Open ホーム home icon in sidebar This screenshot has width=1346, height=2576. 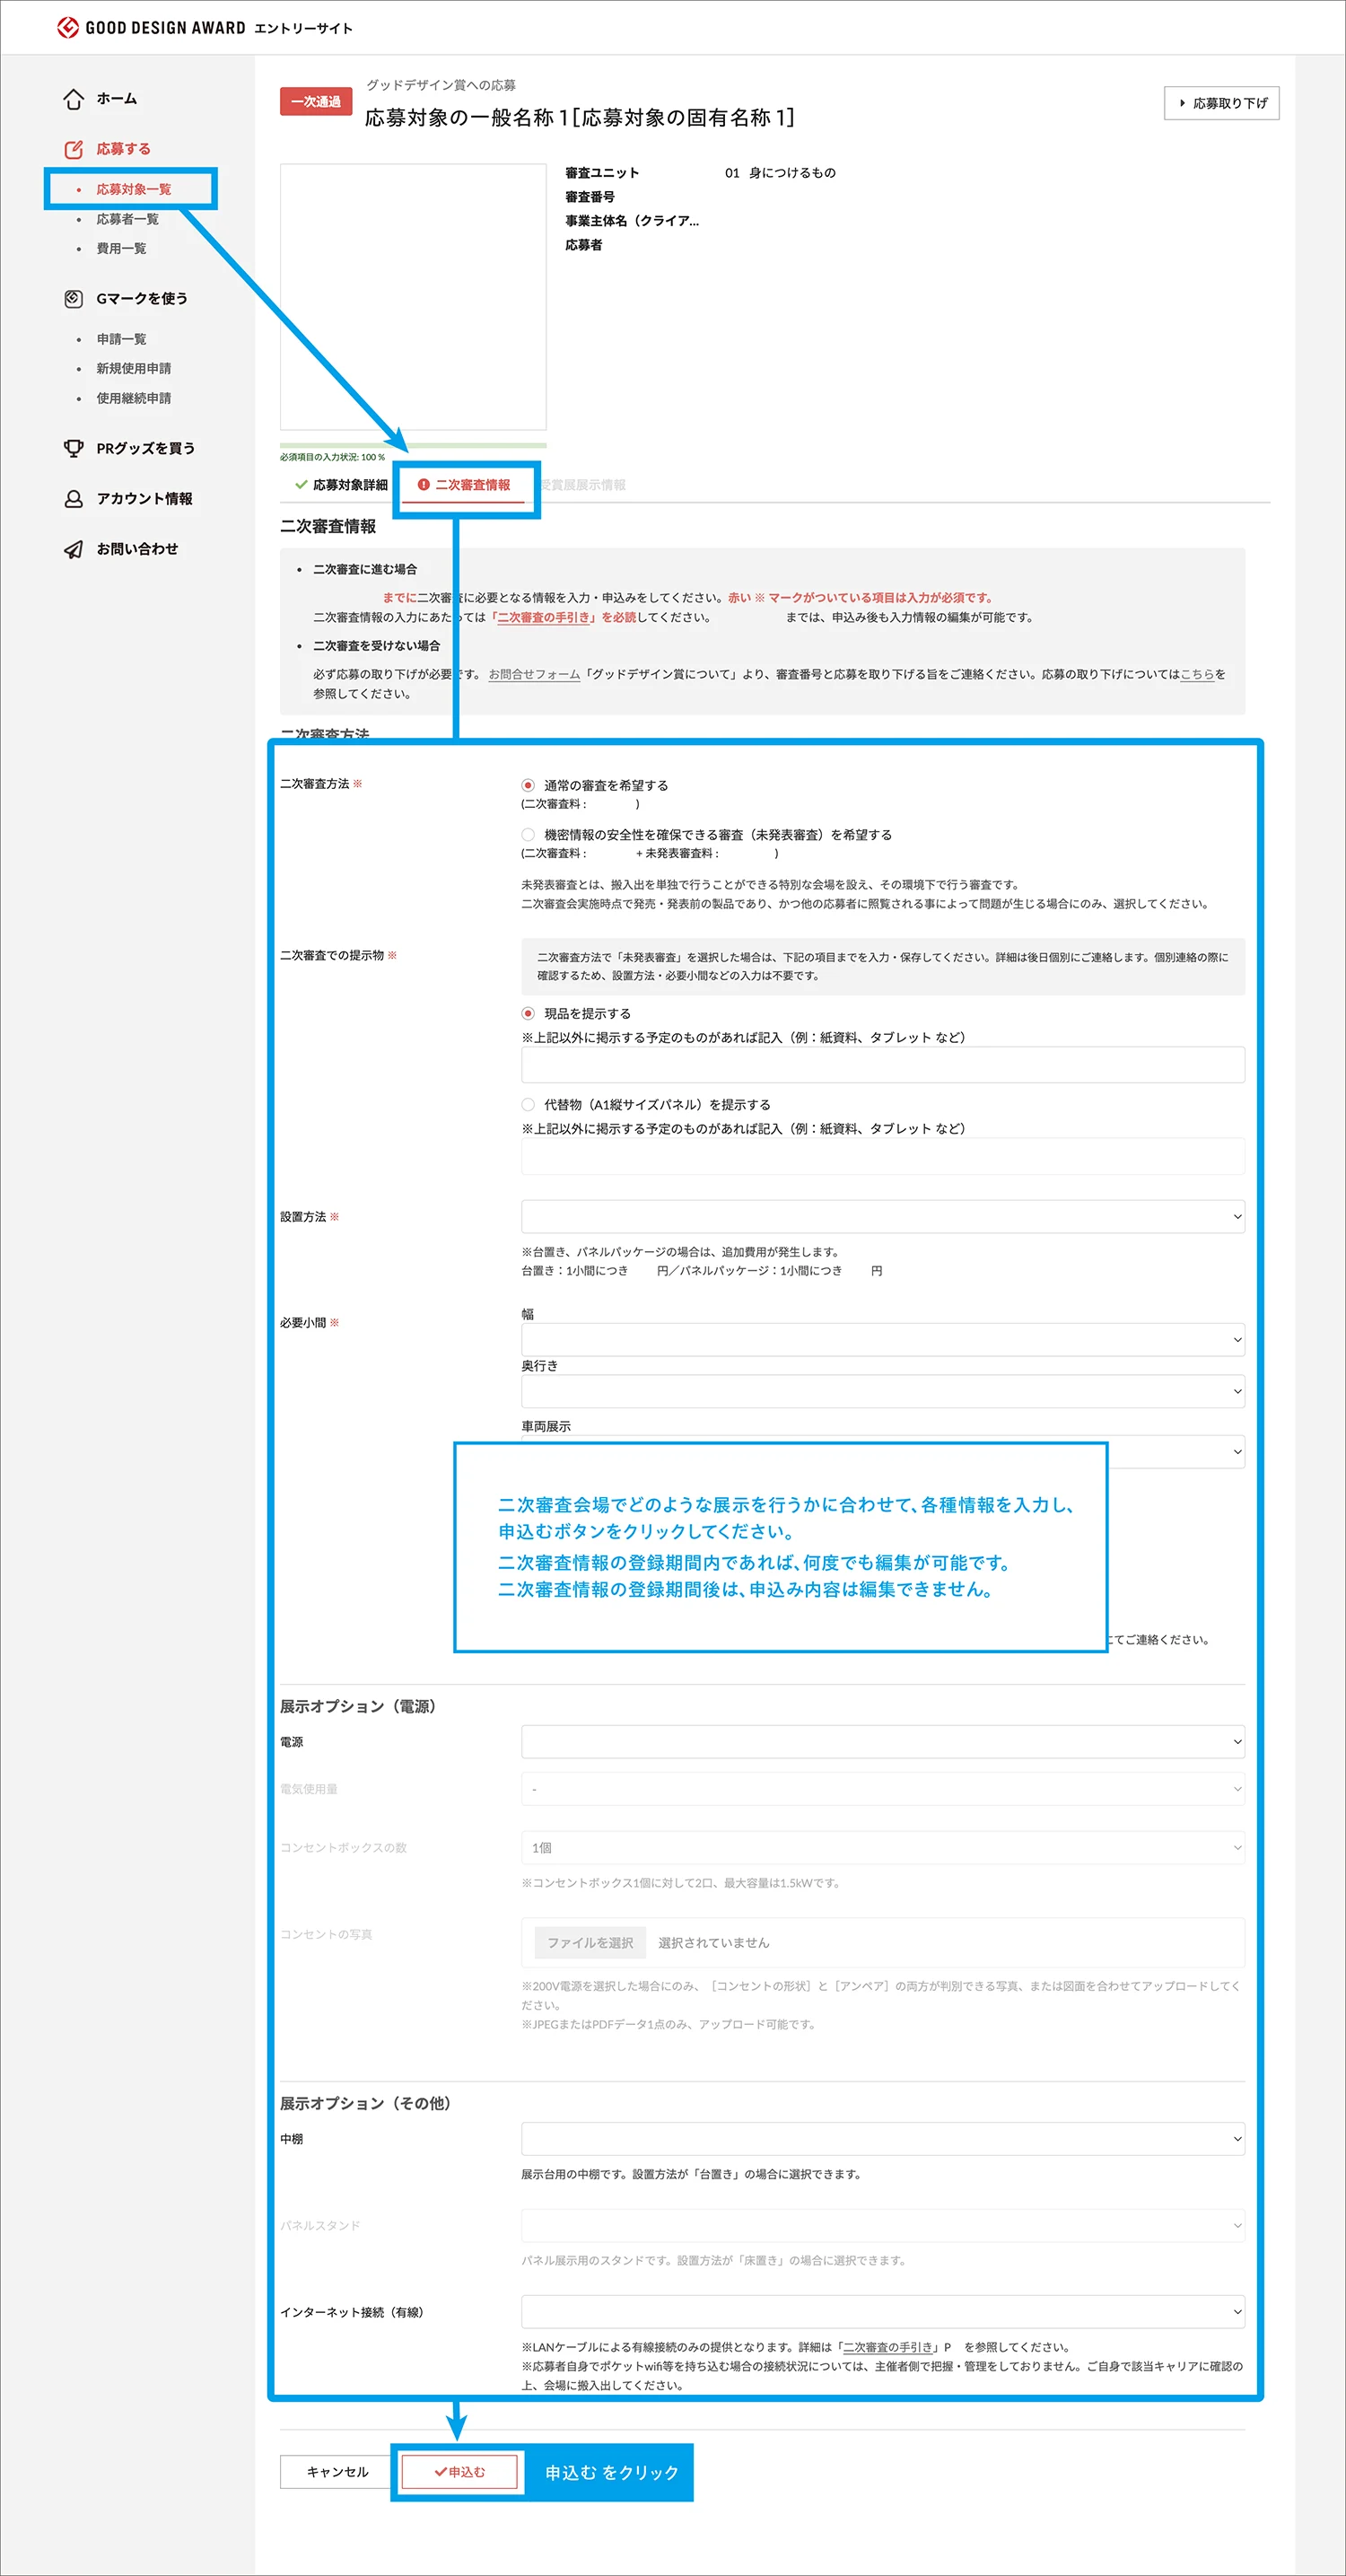[x=73, y=99]
